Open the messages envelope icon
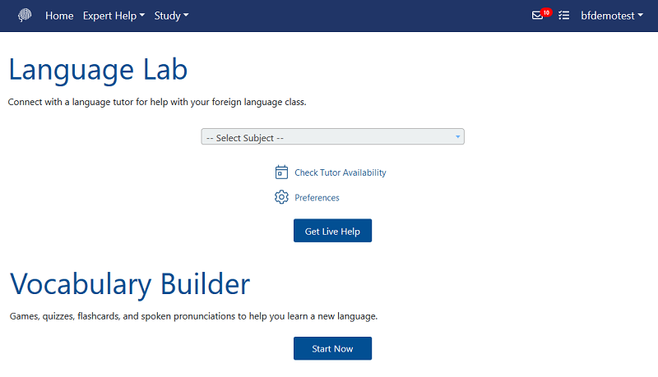 tap(537, 16)
